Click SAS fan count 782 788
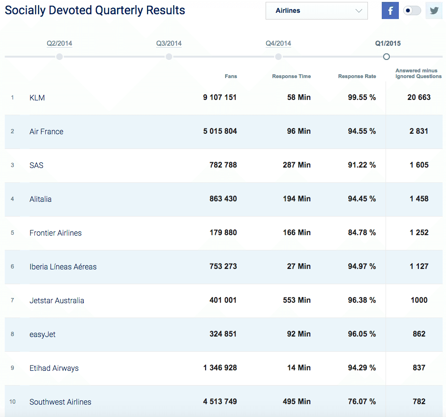Screen dimensions: 446x417 (223, 165)
